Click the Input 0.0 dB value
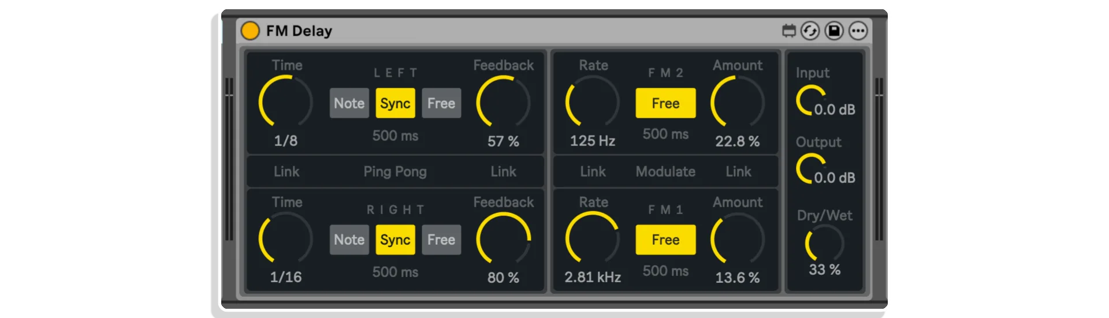This screenshot has width=1109, height=318. (835, 110)
